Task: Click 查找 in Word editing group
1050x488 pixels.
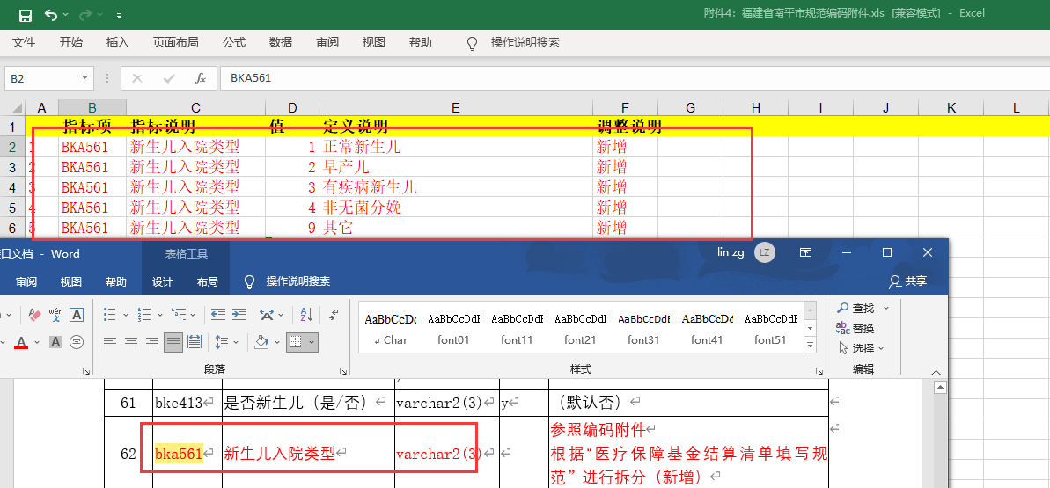Action: tap(855, 308)
